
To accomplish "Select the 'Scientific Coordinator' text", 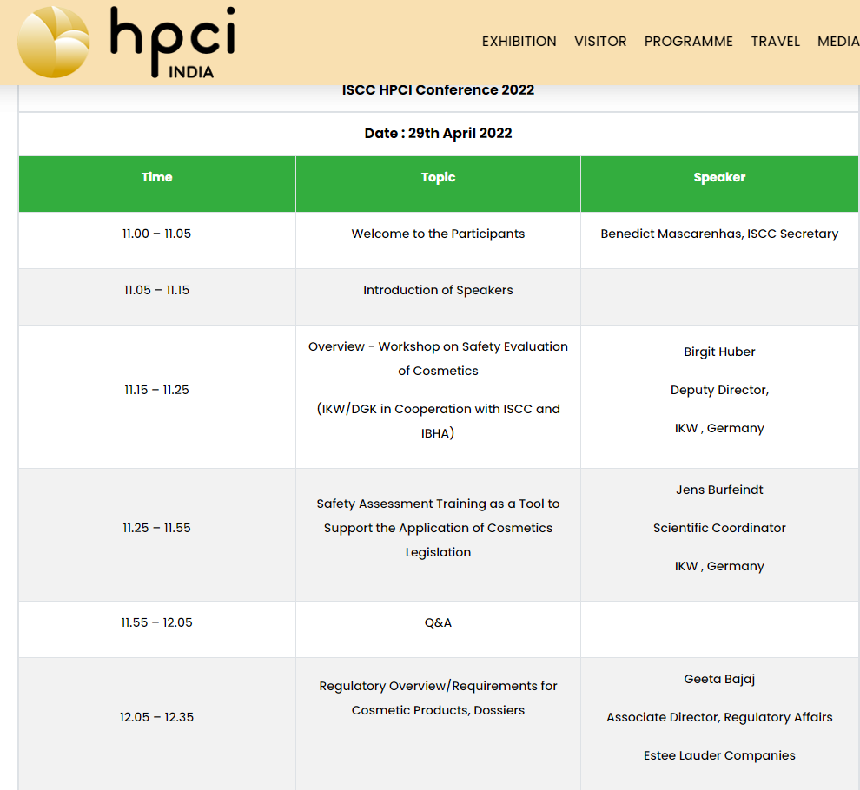I will tap(719, 528).
